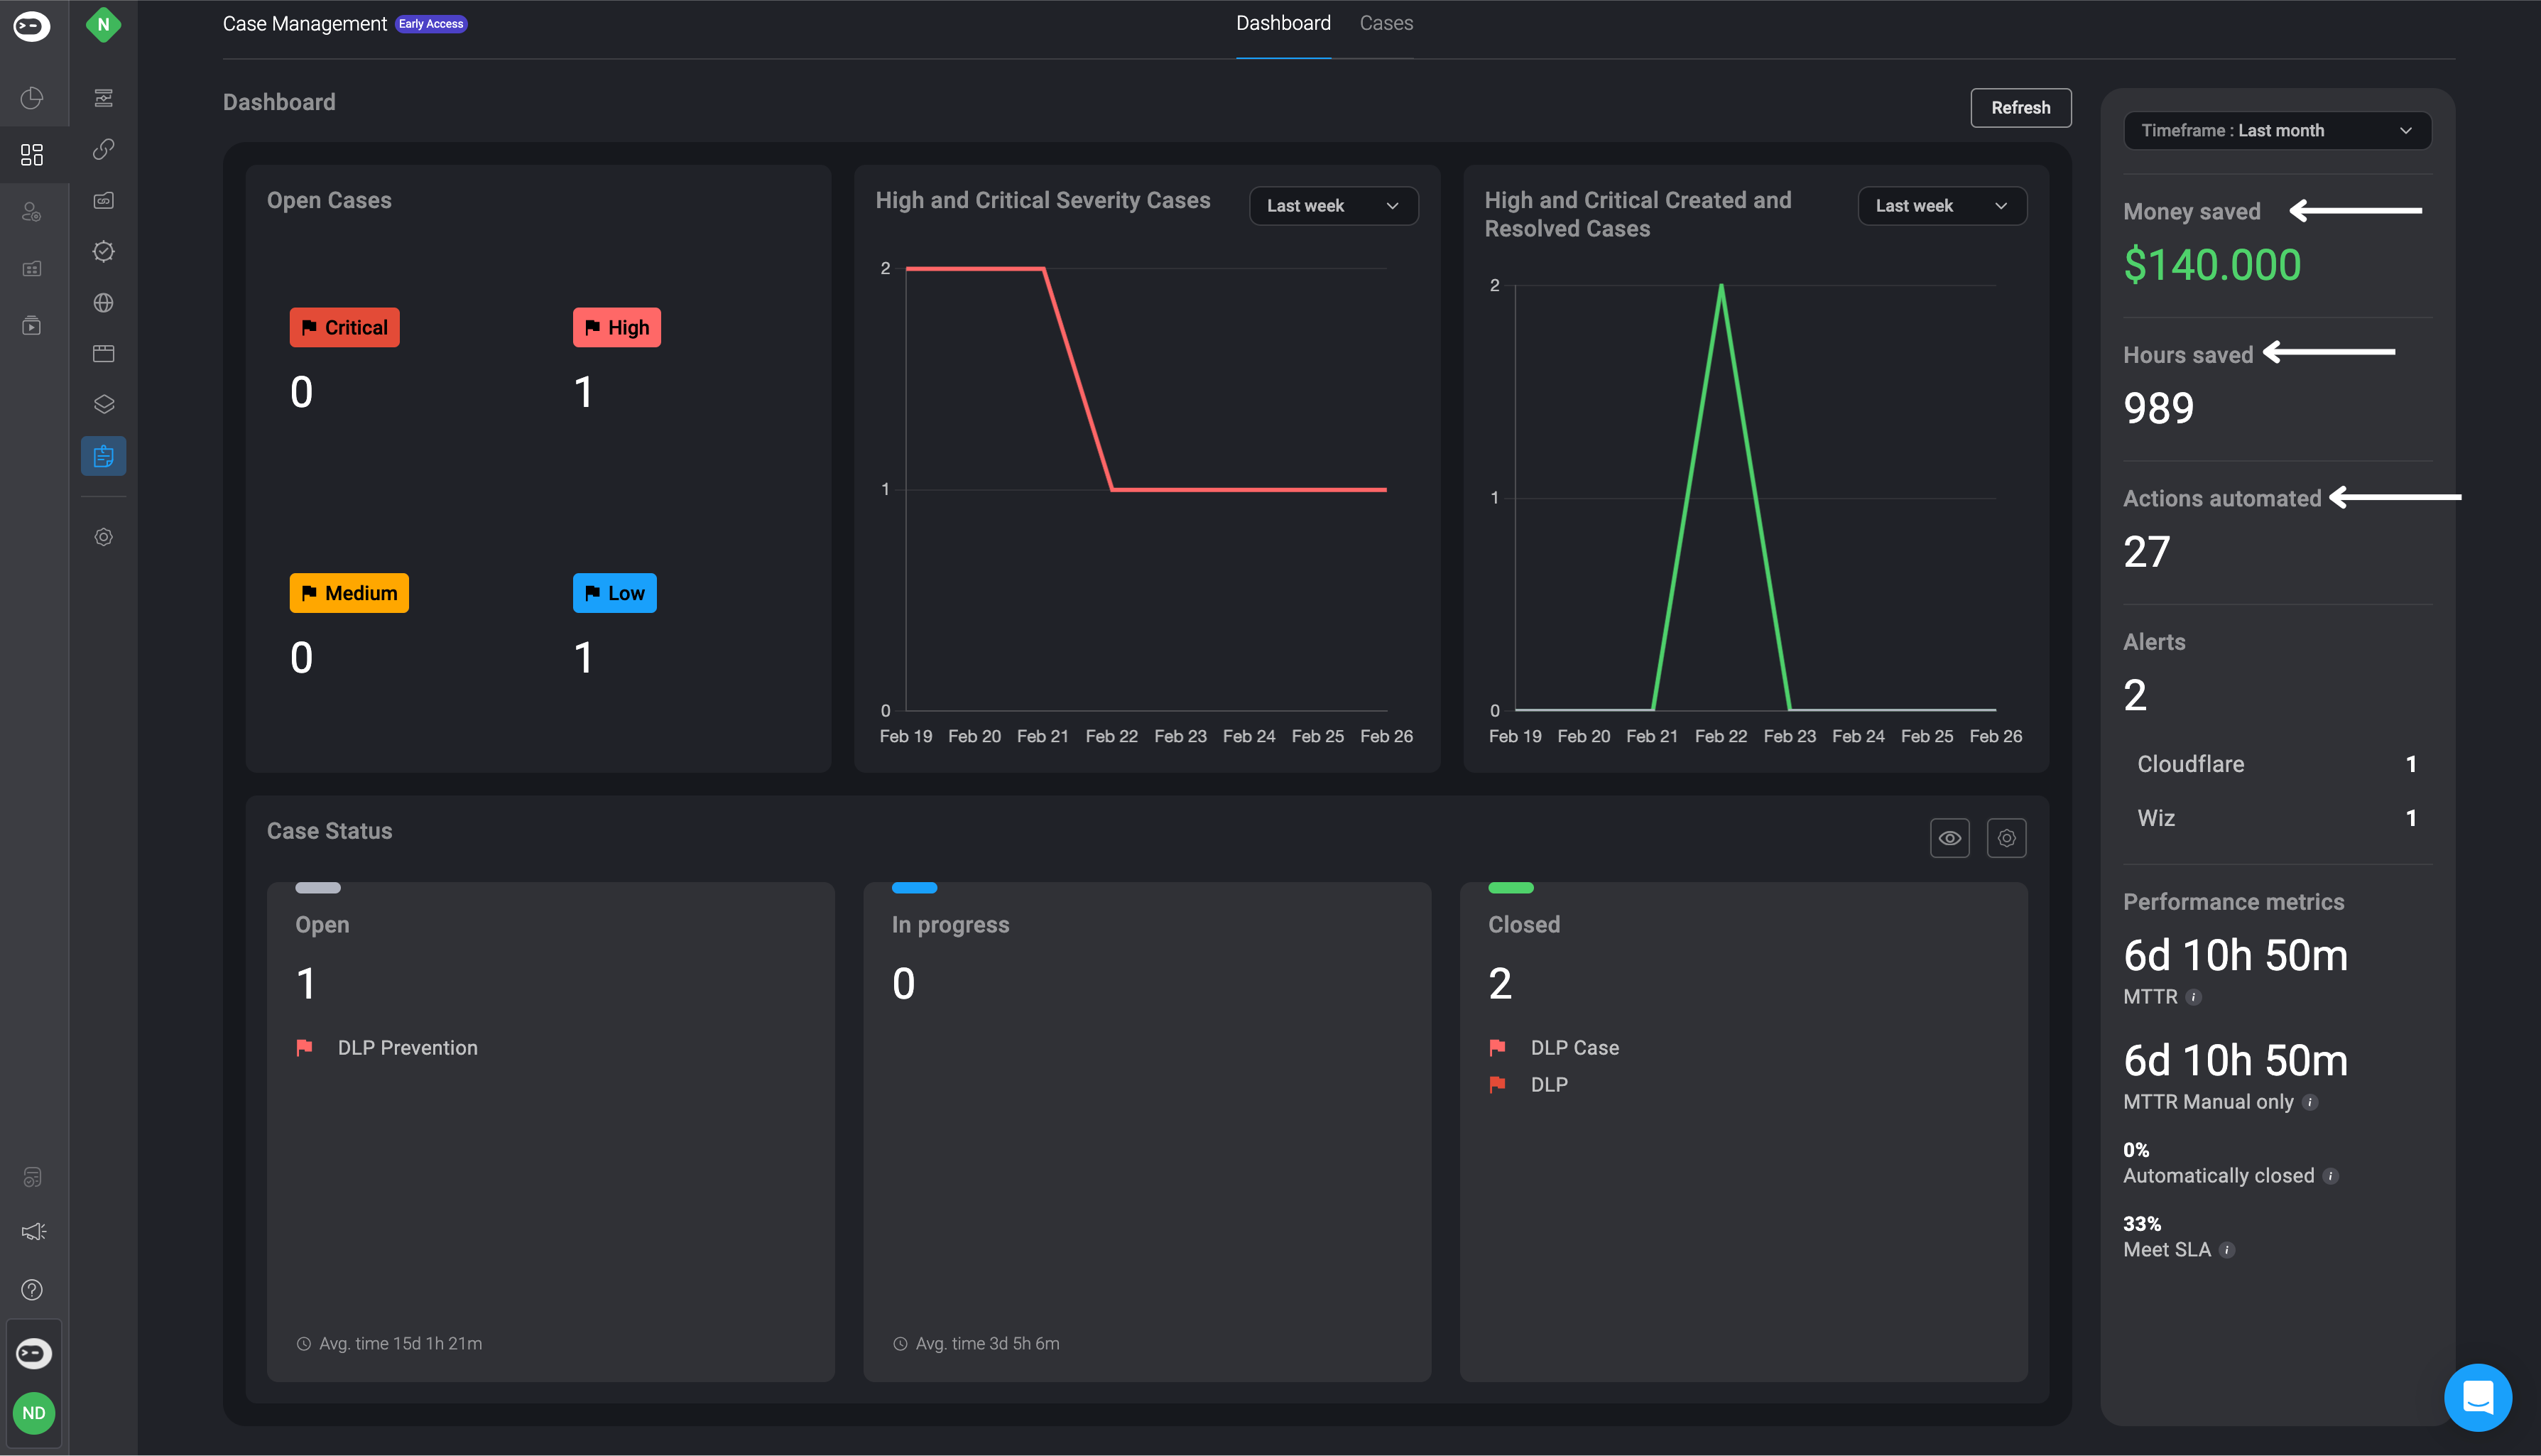Click the robot logo at top of sidebar
Screen dimensions: 2541x1456
point(32,26)
